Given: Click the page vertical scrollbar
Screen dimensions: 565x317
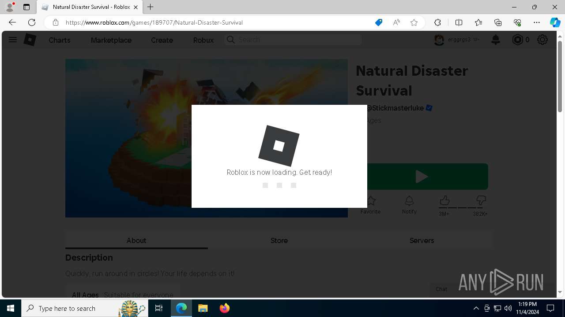Looking at the screenshot, I should pos(560,77).
